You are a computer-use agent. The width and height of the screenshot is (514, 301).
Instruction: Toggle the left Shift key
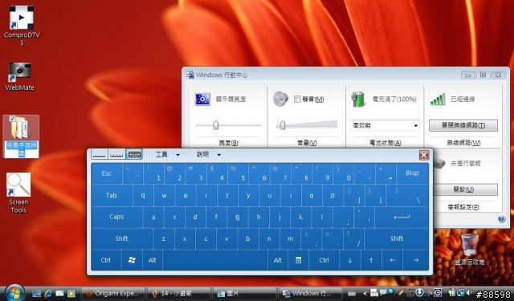coord(121,238)
